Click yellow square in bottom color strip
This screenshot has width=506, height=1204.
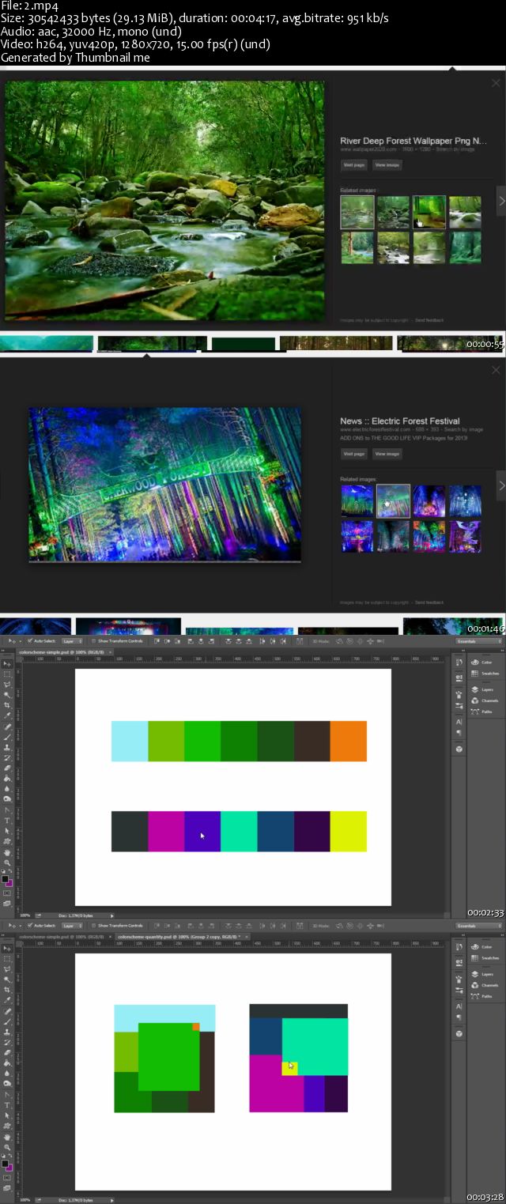[x=349, y=831]
